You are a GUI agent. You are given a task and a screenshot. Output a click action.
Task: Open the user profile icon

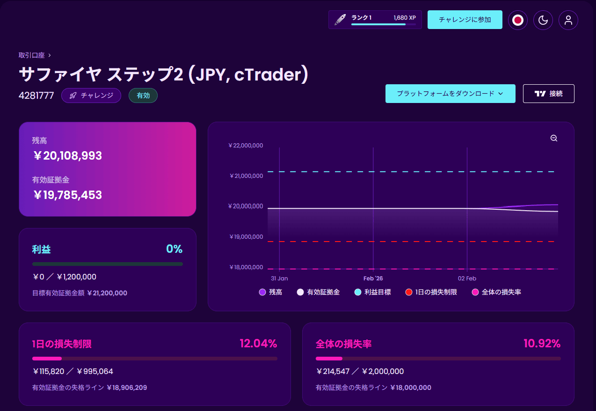click(x=568, y=20)
